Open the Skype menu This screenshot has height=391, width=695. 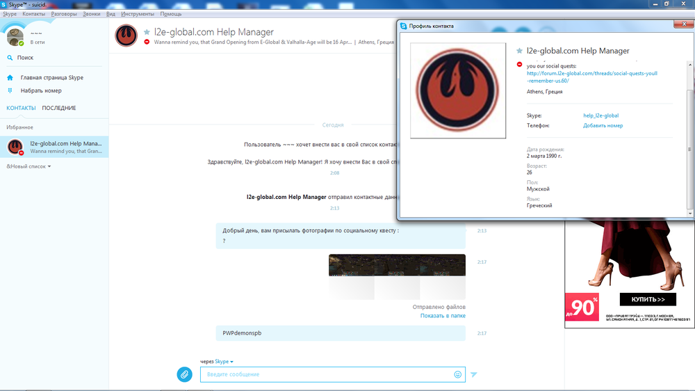(x=10, y=14)
